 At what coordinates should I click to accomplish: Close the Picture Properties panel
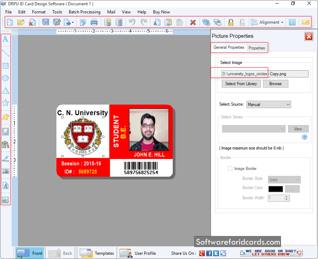pyautogui.click(x=309, y=37)
